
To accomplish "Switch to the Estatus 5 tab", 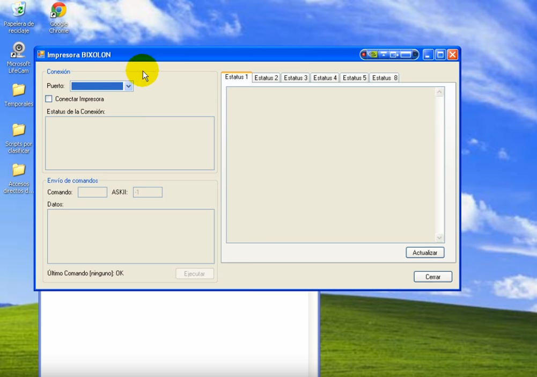I will click(x=355, y=78).
